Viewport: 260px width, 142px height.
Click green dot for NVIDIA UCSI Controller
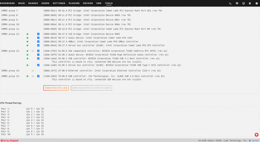[28, 65]
